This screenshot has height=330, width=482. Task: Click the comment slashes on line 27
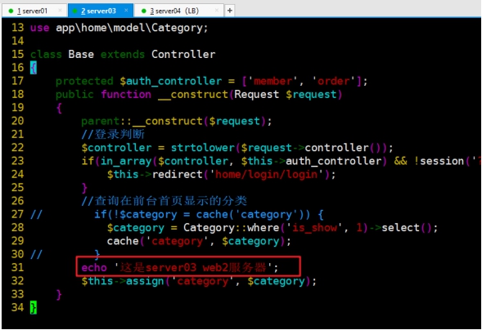click(36, 214)
